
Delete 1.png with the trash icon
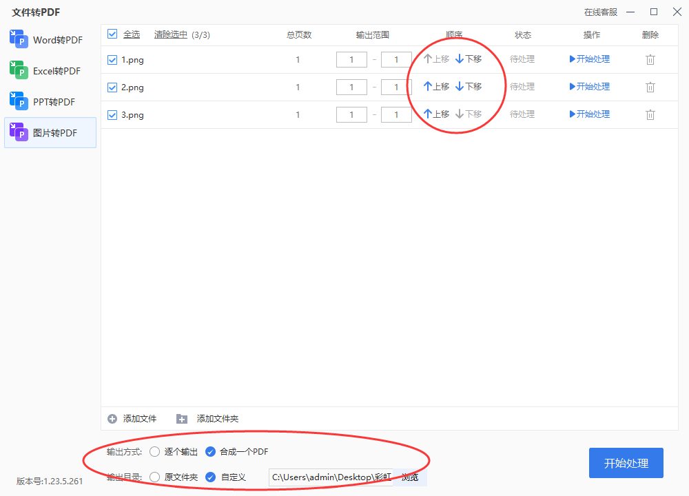[650, 59]
